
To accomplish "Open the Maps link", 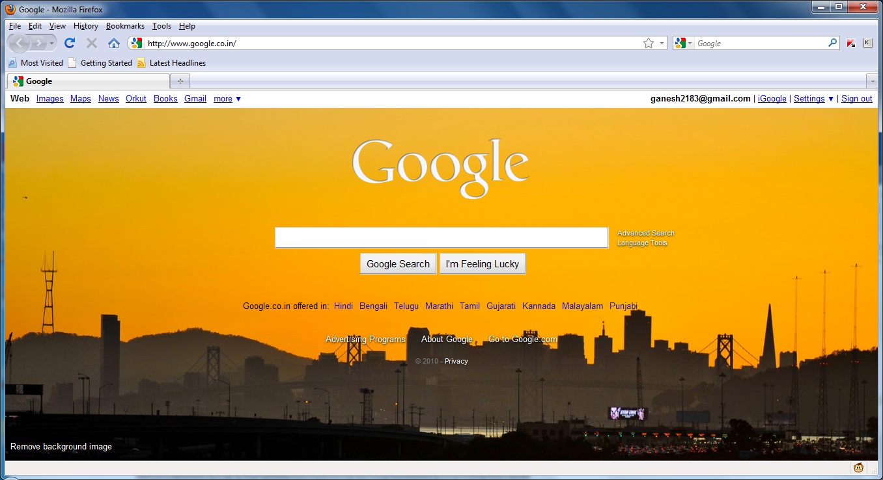I will click(x=81, y=99).
